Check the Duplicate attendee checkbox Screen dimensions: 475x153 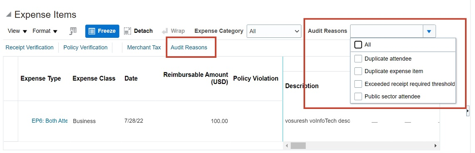pos(358,59)
